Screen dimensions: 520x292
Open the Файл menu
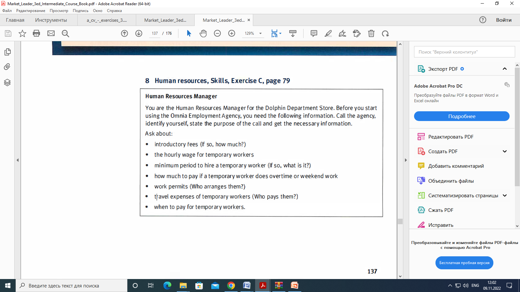[x=7, y=11]
